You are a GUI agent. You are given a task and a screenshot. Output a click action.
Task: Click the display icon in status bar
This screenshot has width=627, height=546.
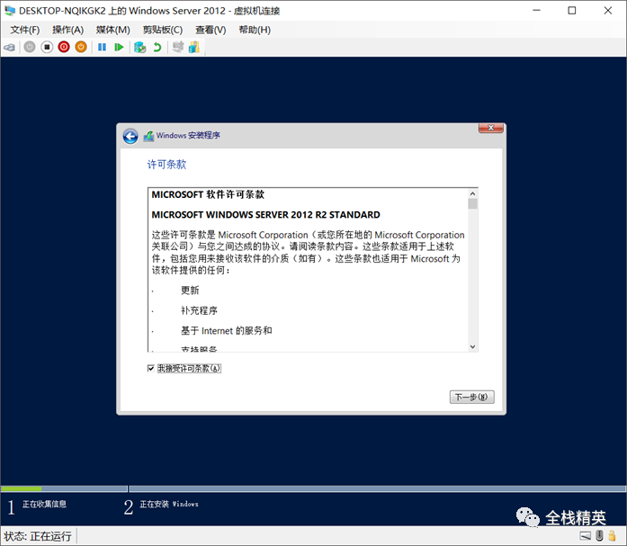coord(586,535)
